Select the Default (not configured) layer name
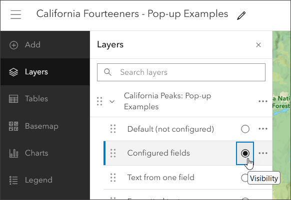 click(x=170, y=129)
